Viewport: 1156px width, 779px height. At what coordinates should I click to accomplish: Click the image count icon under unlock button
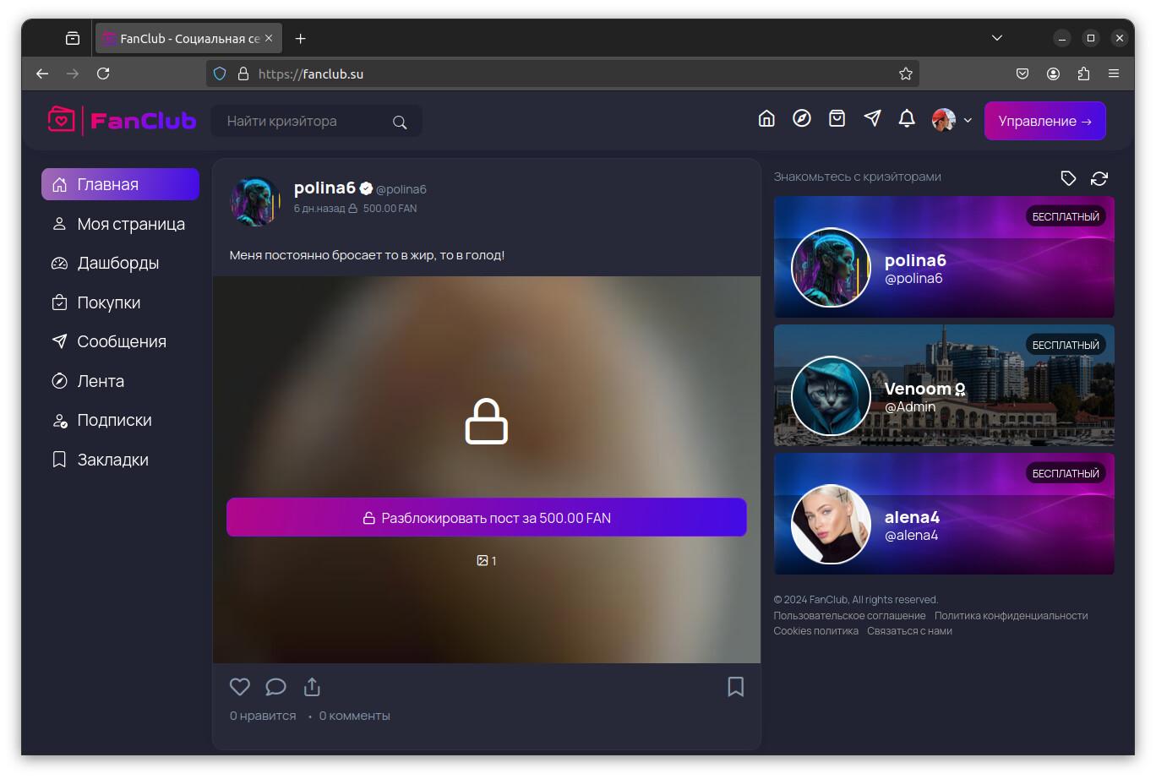click(482, 560)
